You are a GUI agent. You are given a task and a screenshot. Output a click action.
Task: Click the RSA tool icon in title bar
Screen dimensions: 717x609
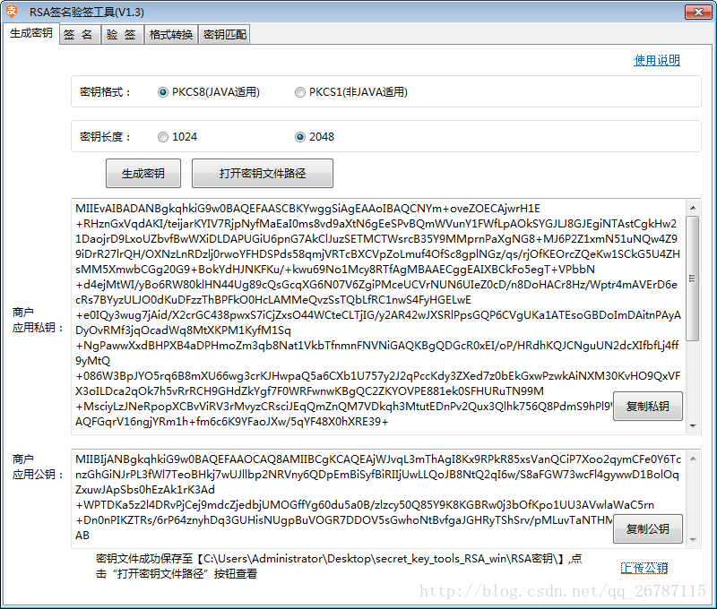pos(13,12)
